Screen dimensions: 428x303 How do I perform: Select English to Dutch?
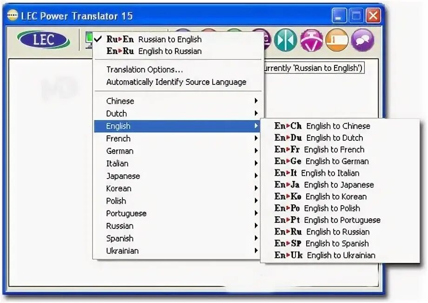340,138
